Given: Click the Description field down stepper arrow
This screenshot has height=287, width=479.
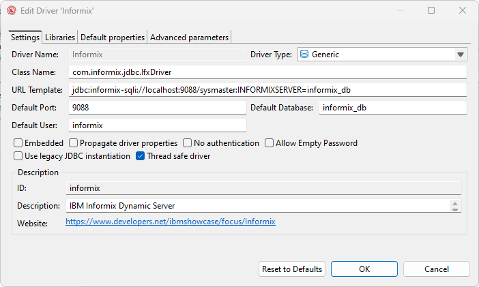Looking at the screenshot, I should point(455,209).
